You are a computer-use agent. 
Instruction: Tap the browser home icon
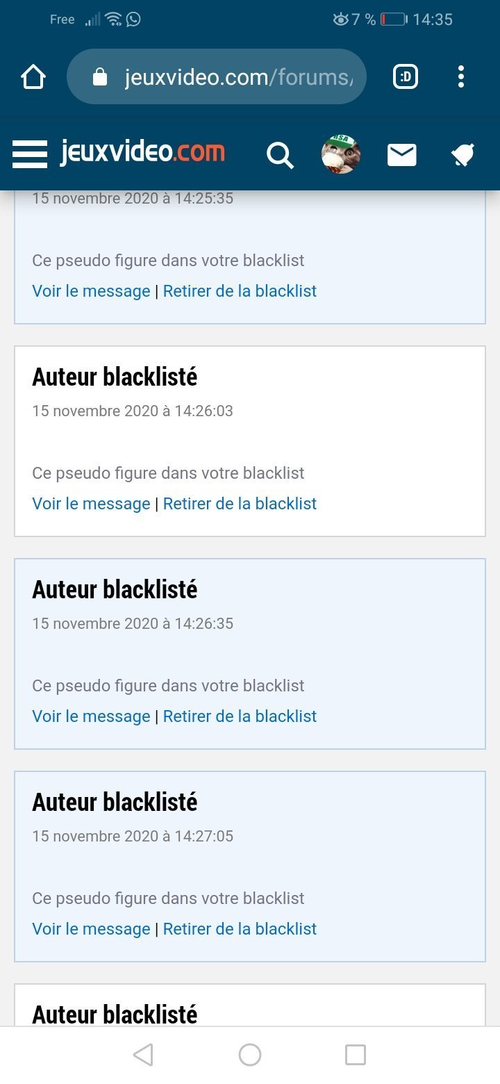33,77
